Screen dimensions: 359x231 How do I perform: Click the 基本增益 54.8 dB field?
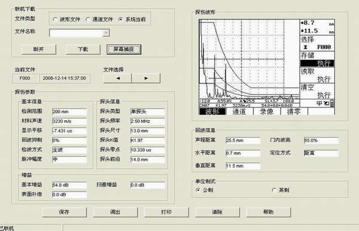(69, 185)
